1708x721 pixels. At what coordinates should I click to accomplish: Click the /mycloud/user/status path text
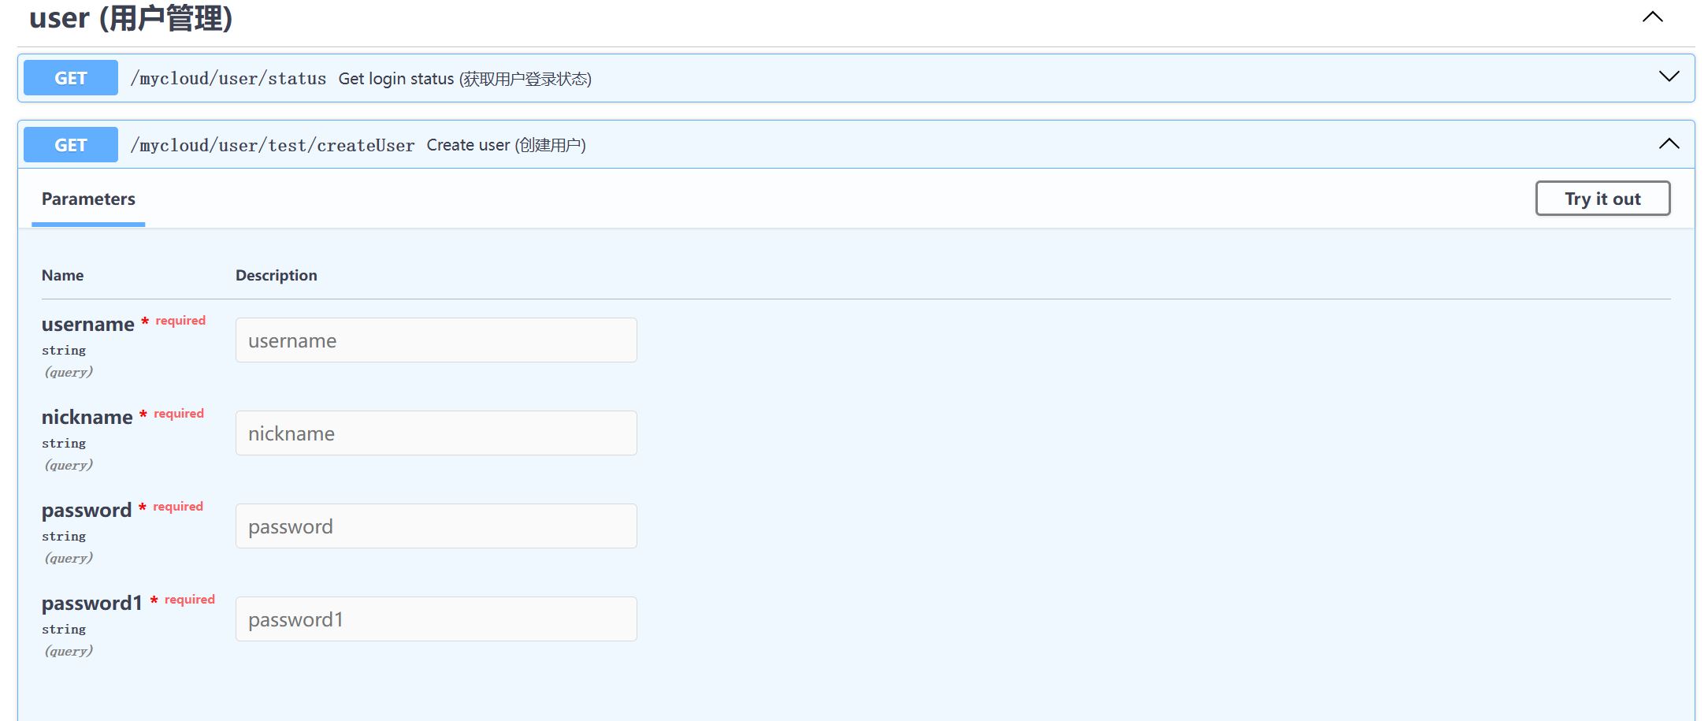click(230, 77)
